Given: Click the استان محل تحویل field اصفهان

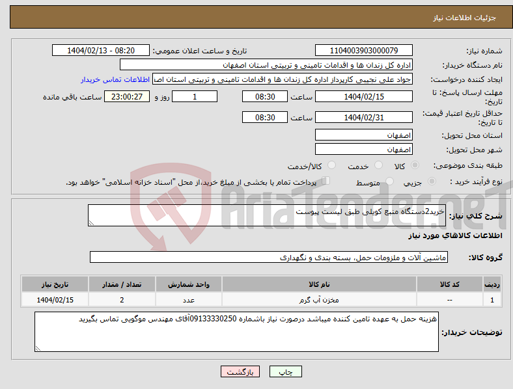Looking at the screenshot, I should [x=363, y=135].
